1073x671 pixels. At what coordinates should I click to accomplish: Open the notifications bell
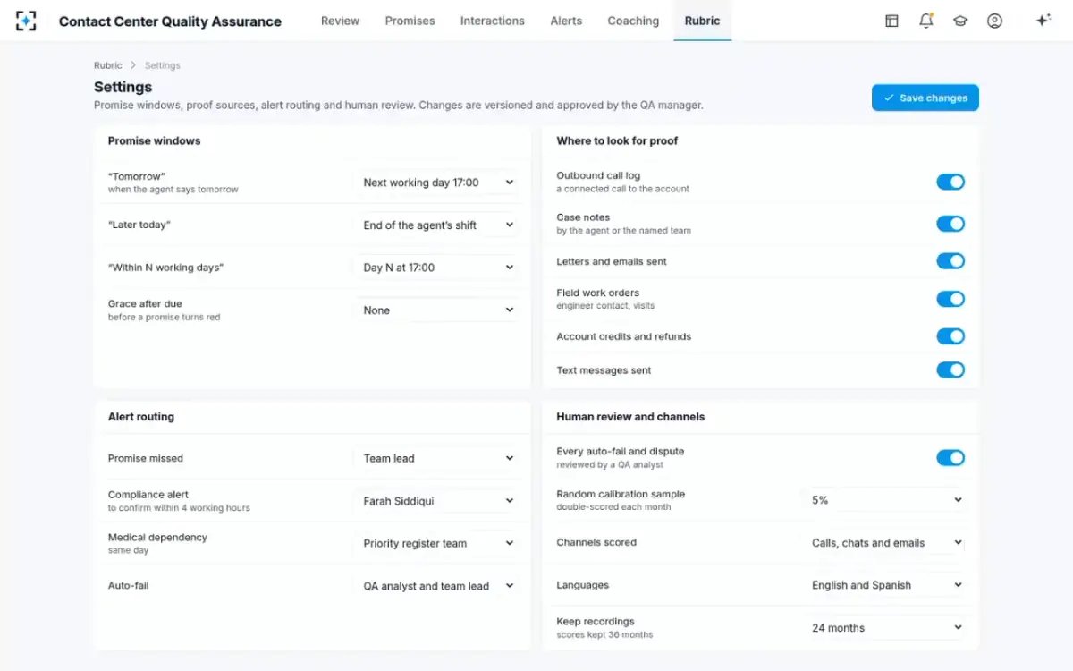926,21
